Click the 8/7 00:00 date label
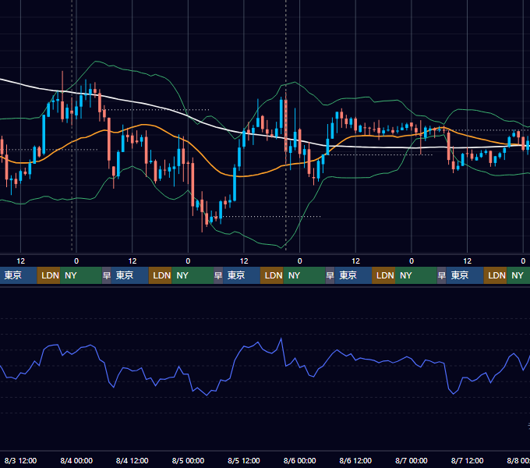The width and height of the screenshot is (530, 468). (x=412, y=460)
